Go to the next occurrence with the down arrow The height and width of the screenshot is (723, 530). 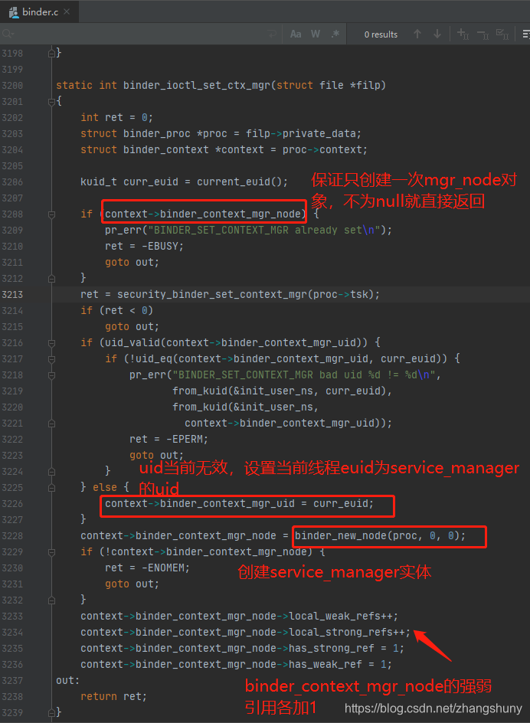[437, 34]
